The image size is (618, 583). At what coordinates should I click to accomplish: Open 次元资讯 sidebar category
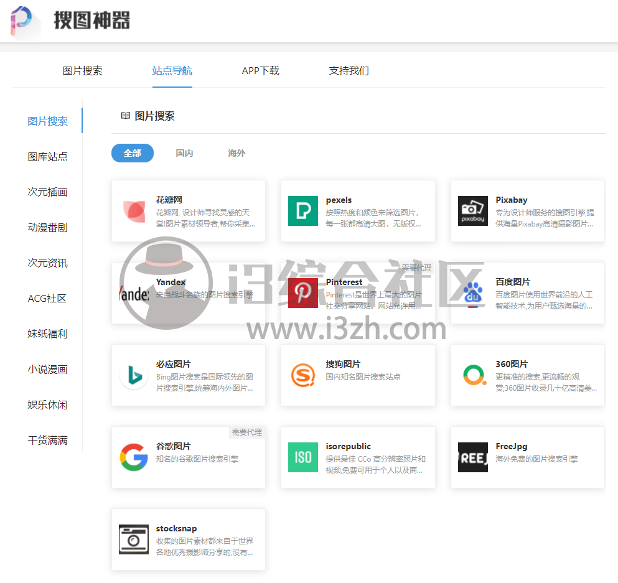click(48, 263)
